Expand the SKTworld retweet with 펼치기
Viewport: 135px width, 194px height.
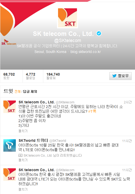pos(23,160)
